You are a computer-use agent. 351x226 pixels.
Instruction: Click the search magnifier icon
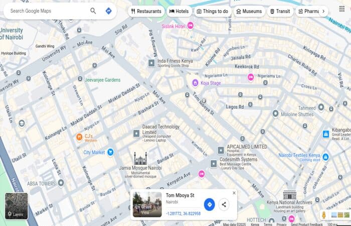pyautogui.click(x=93, y=11)
